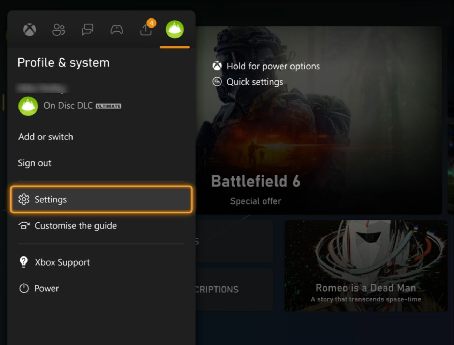Open the Capture & share tab

(146, 30)
